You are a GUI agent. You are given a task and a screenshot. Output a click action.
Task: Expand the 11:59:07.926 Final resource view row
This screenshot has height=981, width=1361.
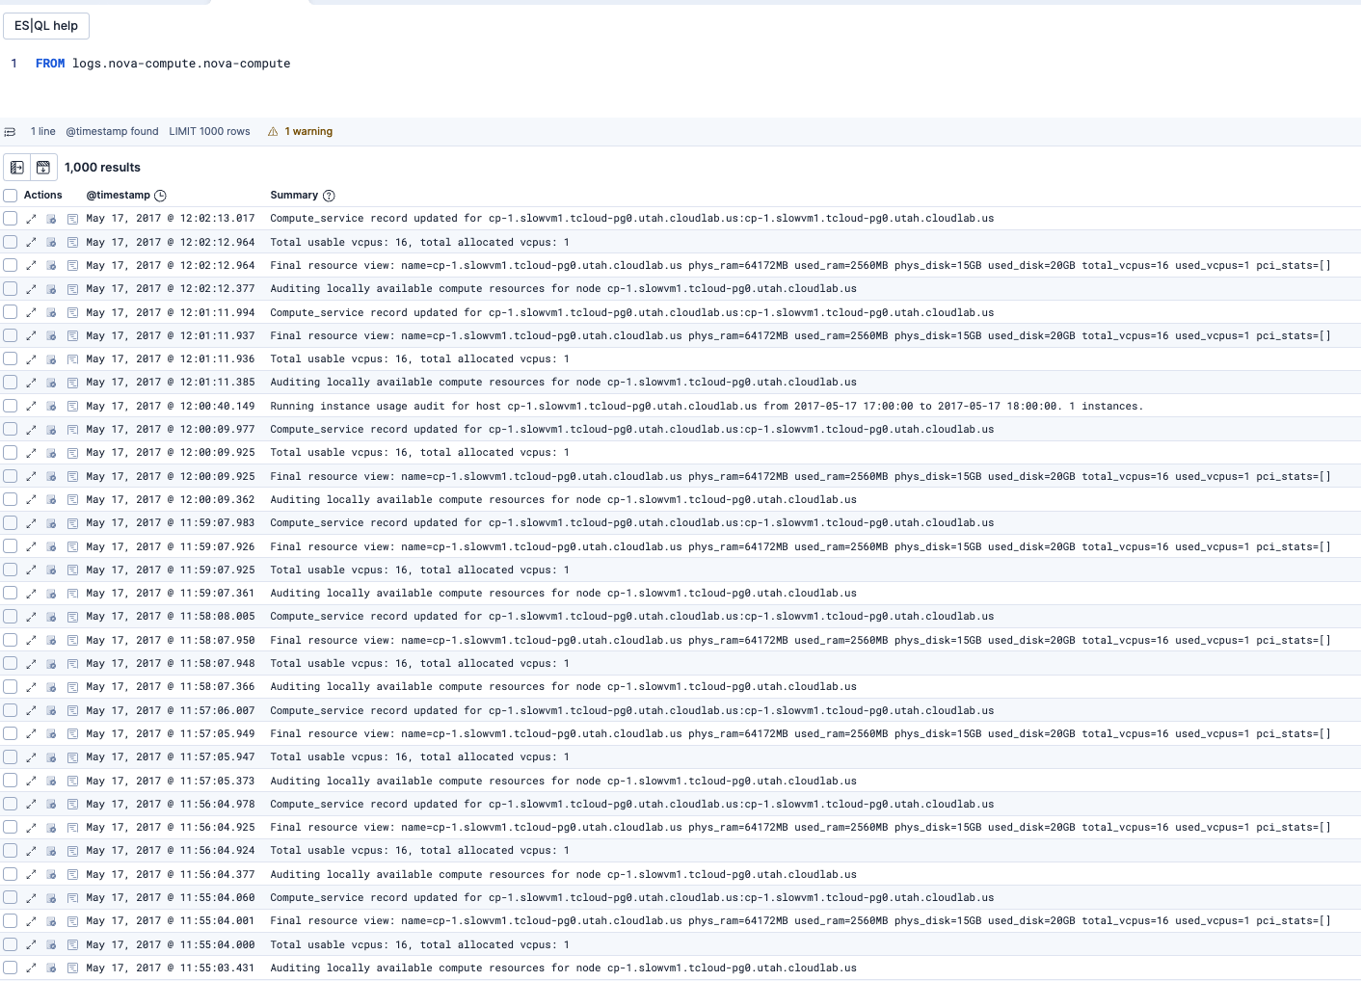click(31, 547)
